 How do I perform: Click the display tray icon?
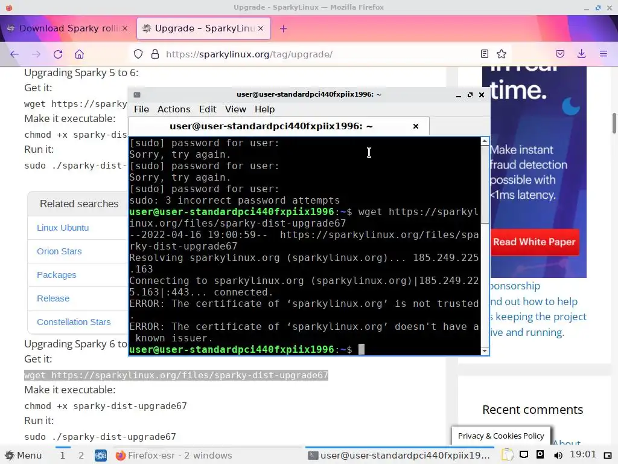click(x=524, y=454)
